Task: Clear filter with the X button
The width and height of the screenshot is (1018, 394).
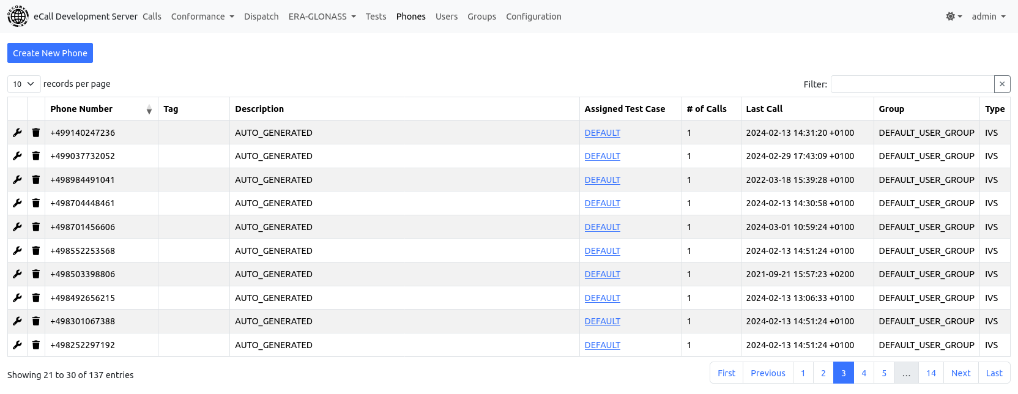Action: click(x=1001, y=84)
